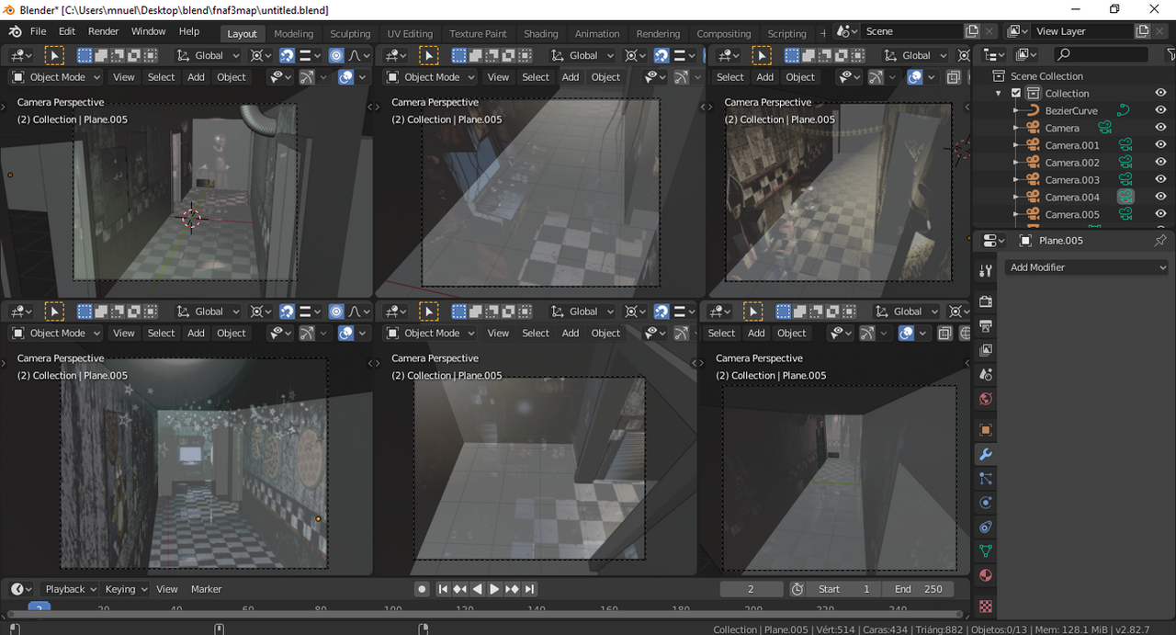Screen dimensions: 1176x635
Task: Open the Material properties sphere tab
Action: pyautogui.click(x=986, y=575)
